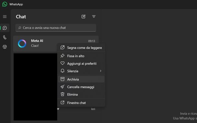
Task: Click the Meta AI avatar ring
Action: 22,44
